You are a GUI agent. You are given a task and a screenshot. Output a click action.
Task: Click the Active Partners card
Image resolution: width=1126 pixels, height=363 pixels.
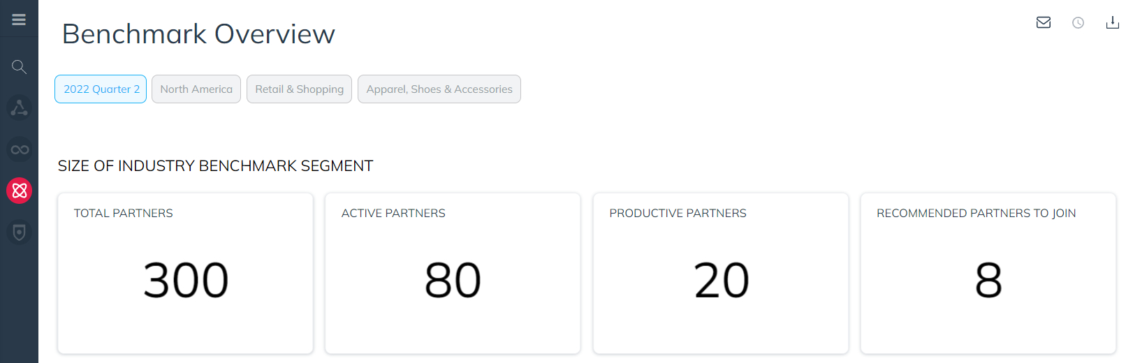(453, 274)
